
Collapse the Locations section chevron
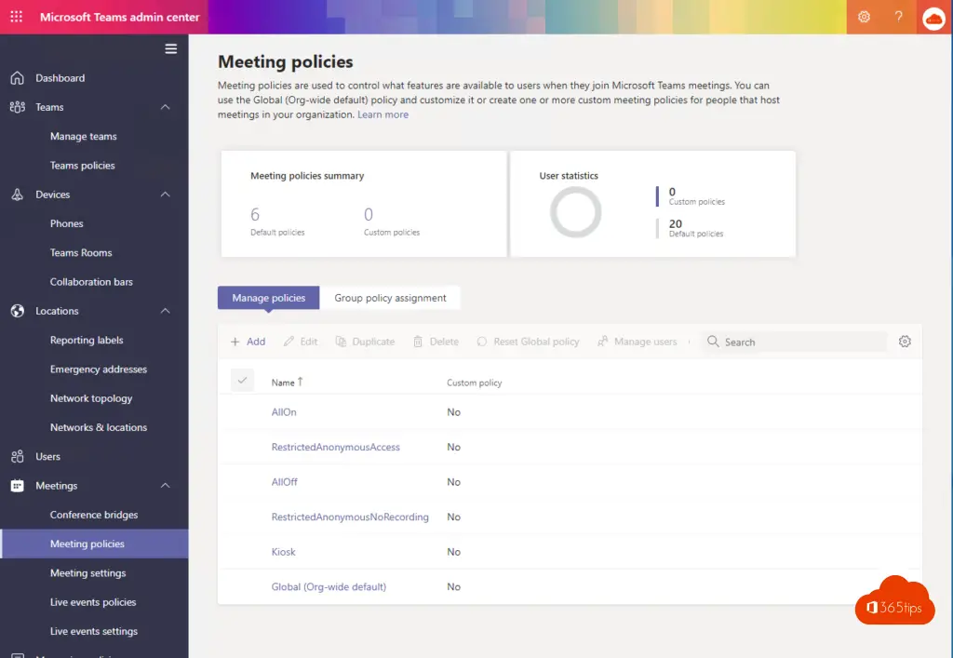click(x=166, y=311)
